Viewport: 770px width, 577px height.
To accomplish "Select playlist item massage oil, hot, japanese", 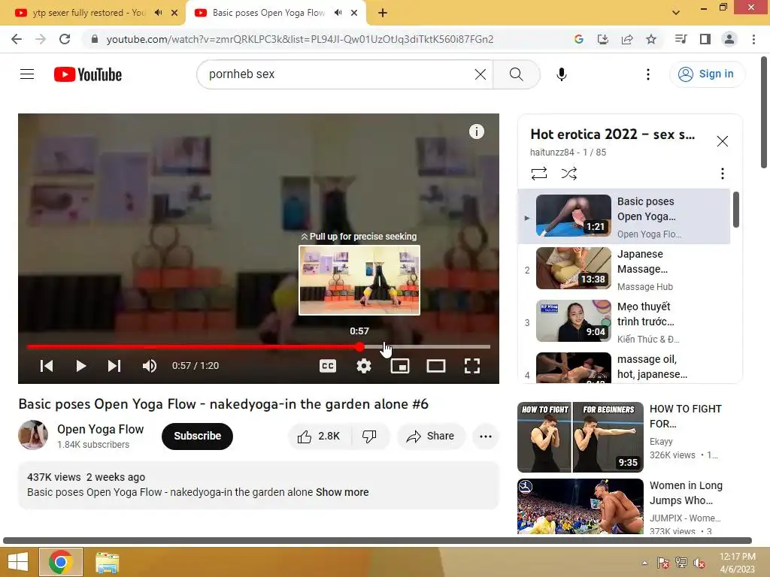I will coord(624,367).
